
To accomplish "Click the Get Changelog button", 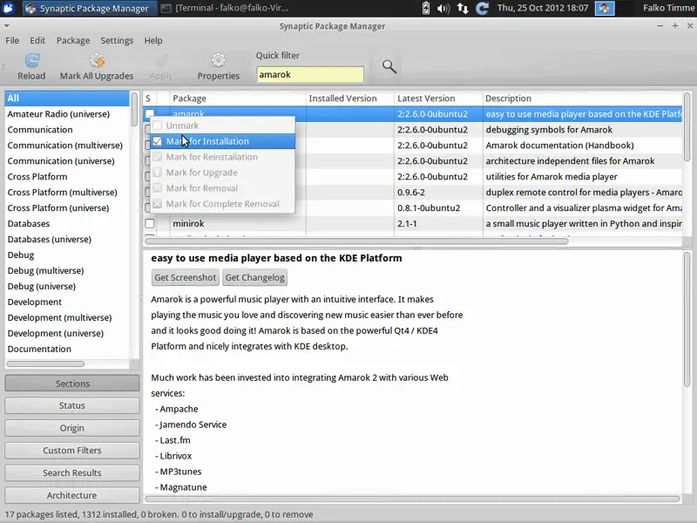I will [x=254, y=277].
